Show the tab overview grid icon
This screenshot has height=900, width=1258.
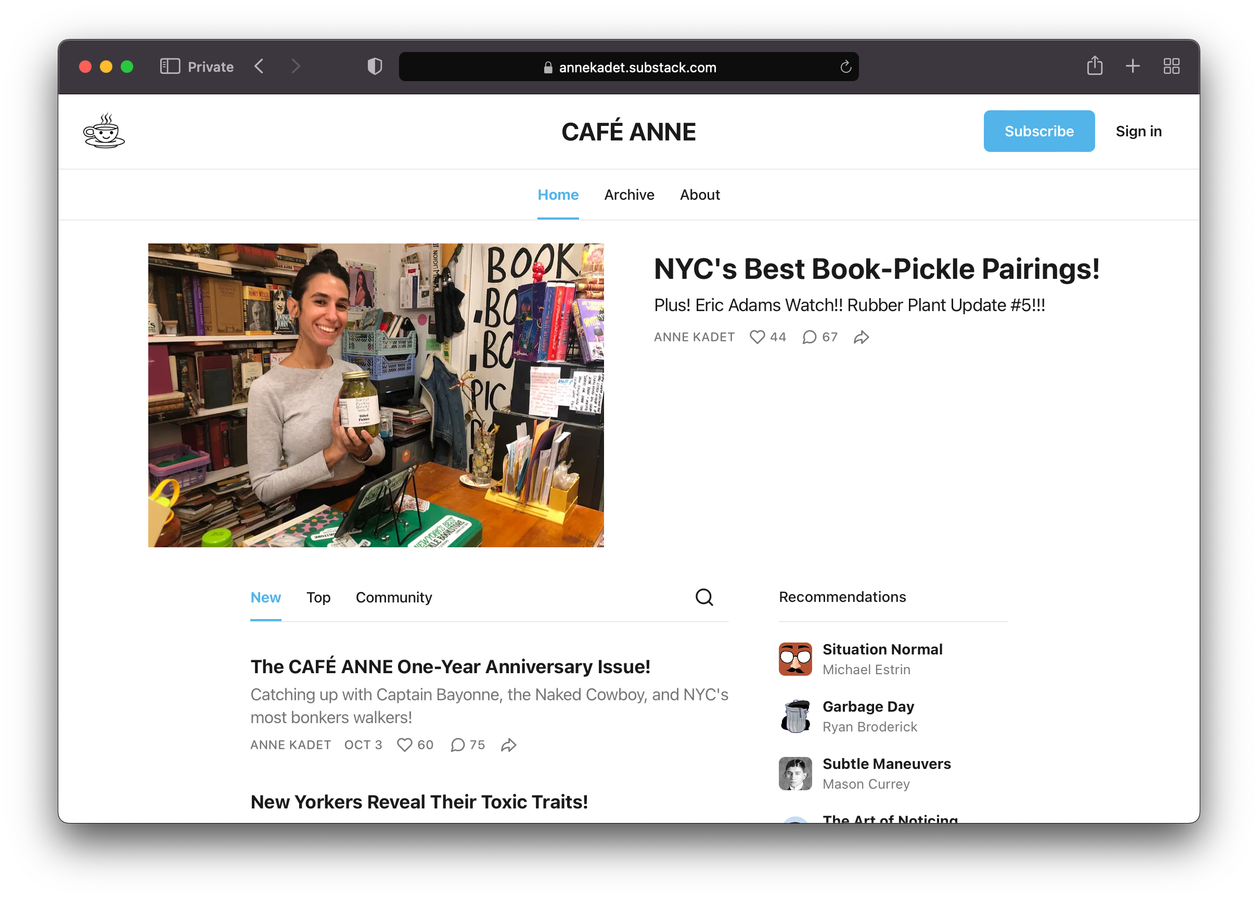(x=1171, y=67)
